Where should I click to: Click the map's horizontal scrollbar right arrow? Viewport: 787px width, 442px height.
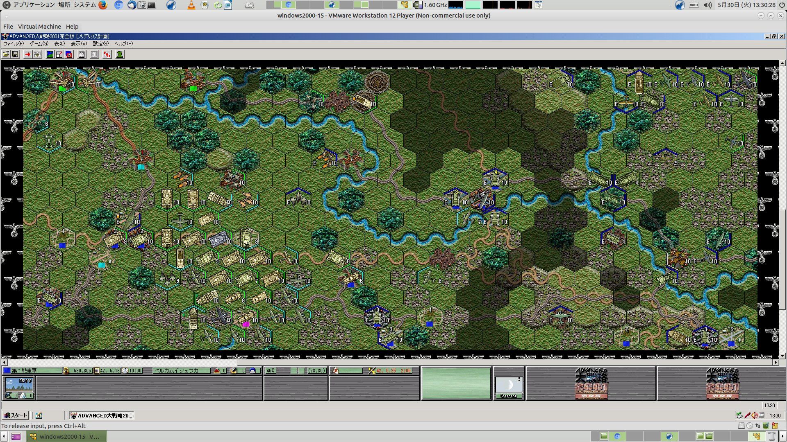[776, 362]
